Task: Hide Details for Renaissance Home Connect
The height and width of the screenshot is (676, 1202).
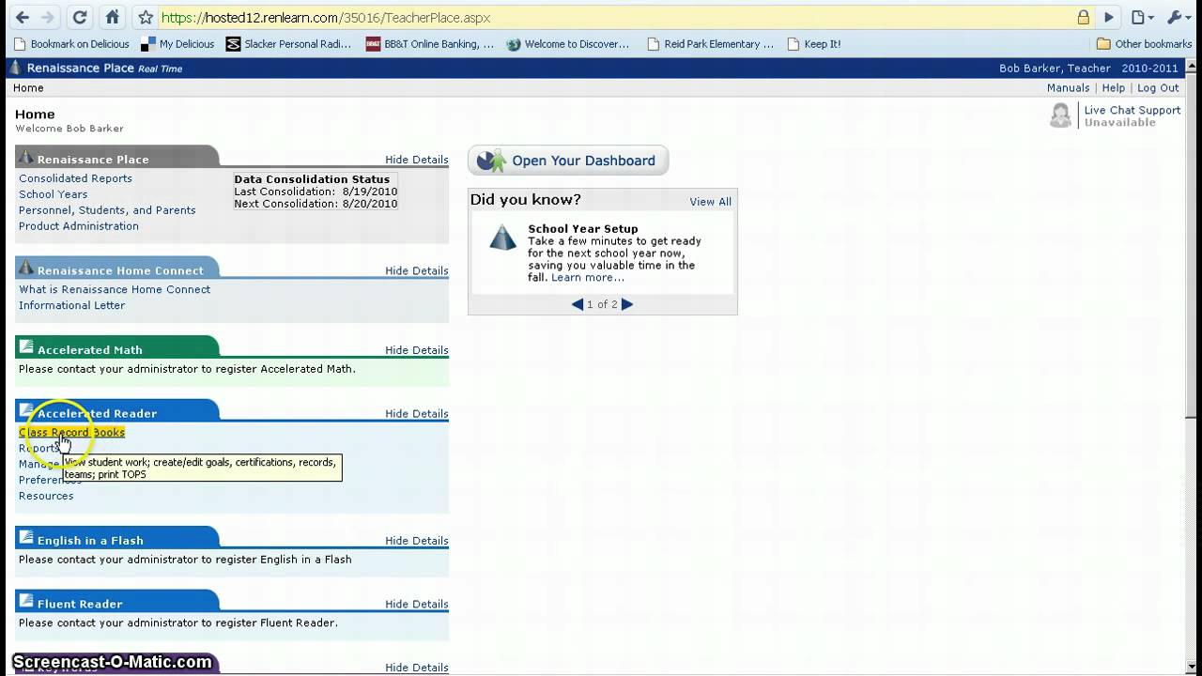Action: pos(417,270)
